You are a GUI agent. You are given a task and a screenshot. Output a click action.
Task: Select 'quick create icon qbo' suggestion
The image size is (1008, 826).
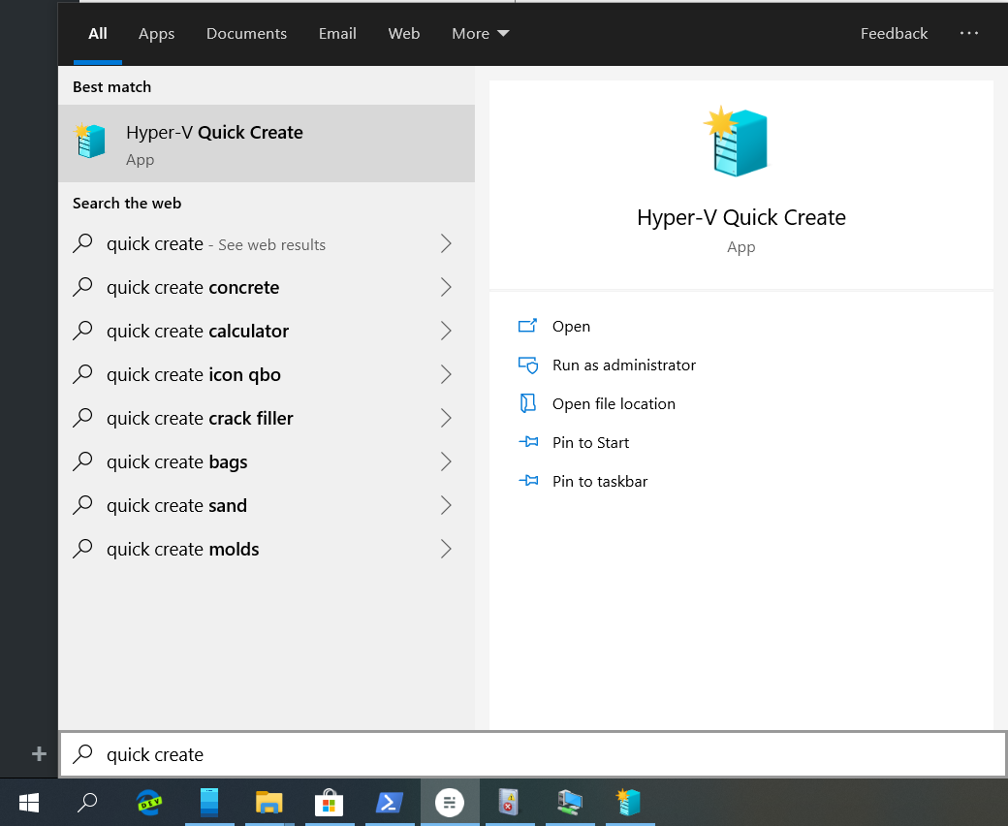pos(267,375)
